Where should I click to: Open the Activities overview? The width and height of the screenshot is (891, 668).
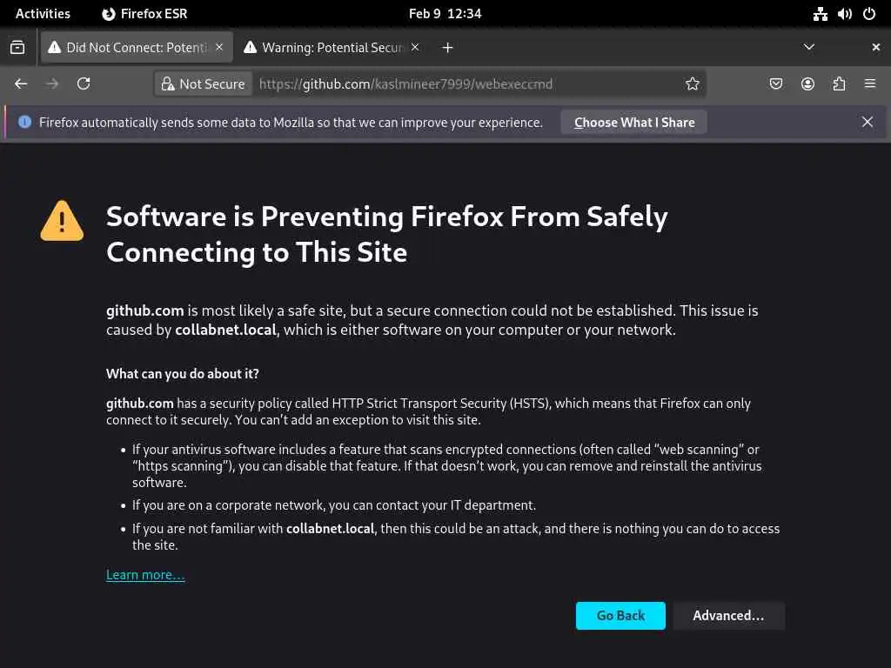(44, 14)
